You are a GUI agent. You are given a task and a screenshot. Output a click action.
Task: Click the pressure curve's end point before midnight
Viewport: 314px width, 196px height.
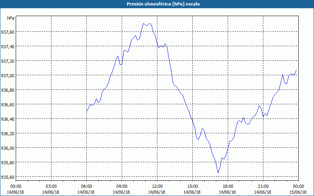(296, 70)
